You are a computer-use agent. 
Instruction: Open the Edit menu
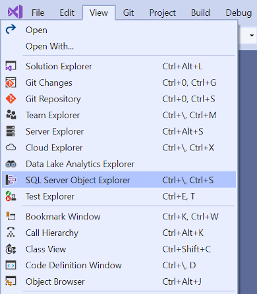pyautogui.click(x=67, y=13)
